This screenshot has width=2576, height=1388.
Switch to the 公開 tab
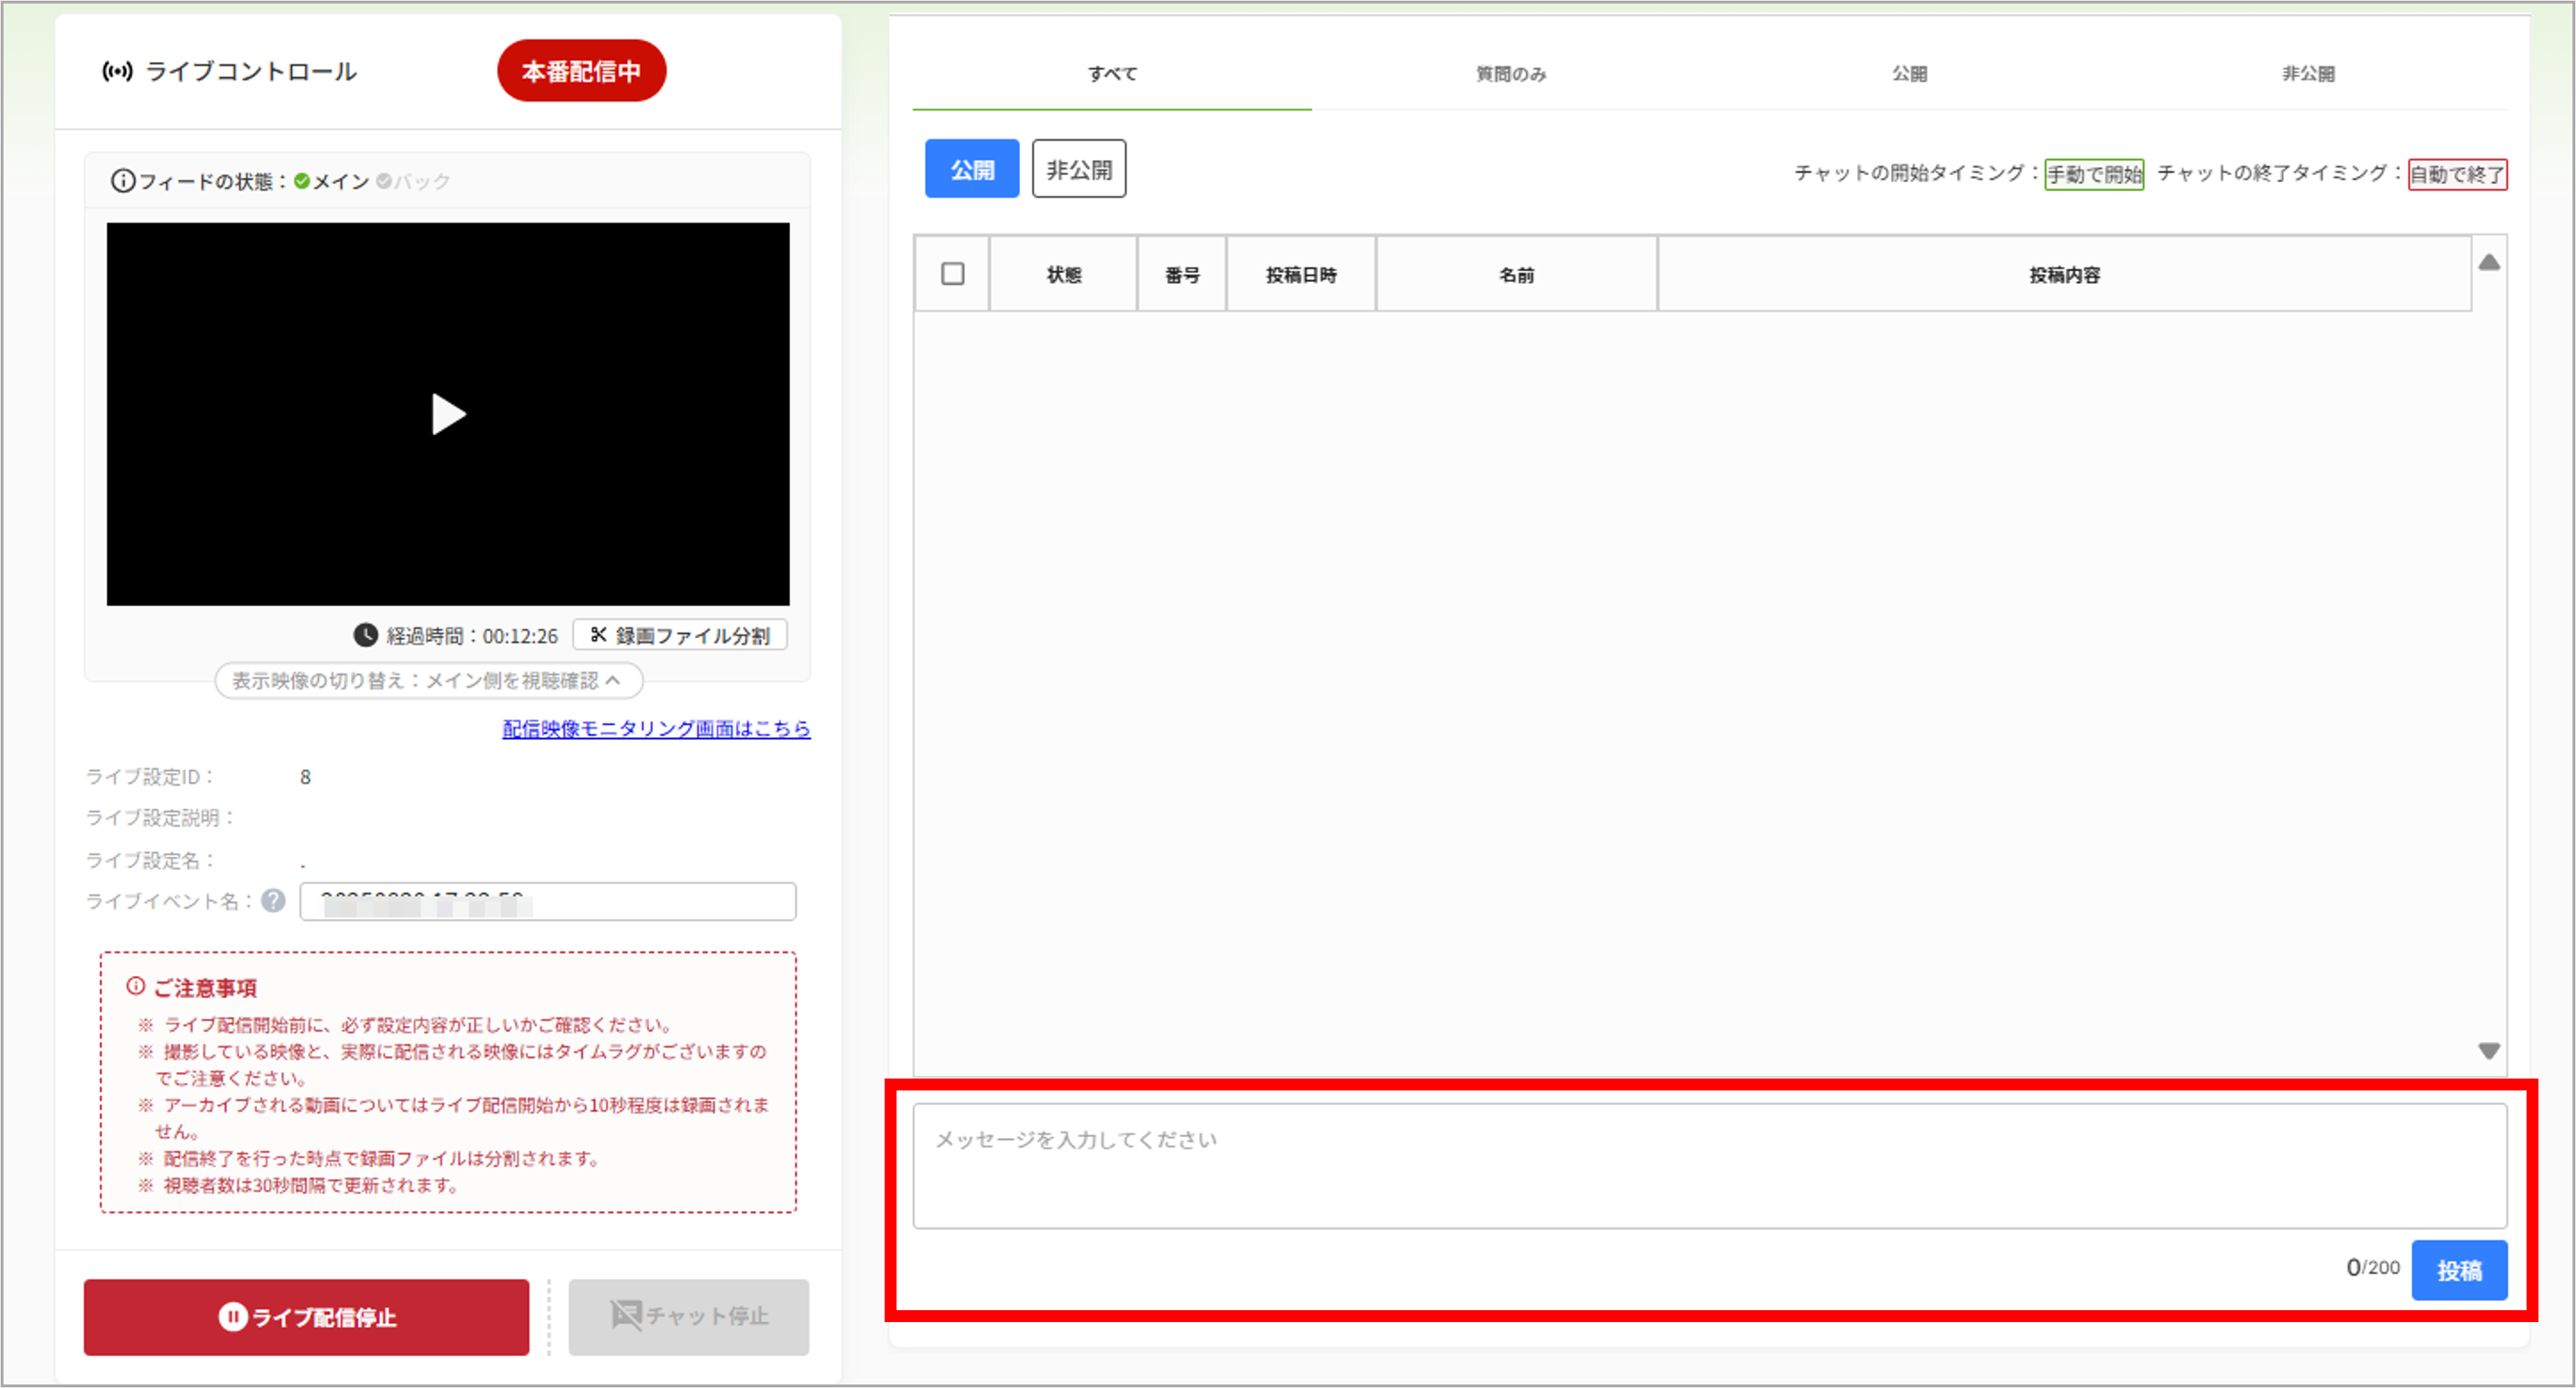[1909, 74]
